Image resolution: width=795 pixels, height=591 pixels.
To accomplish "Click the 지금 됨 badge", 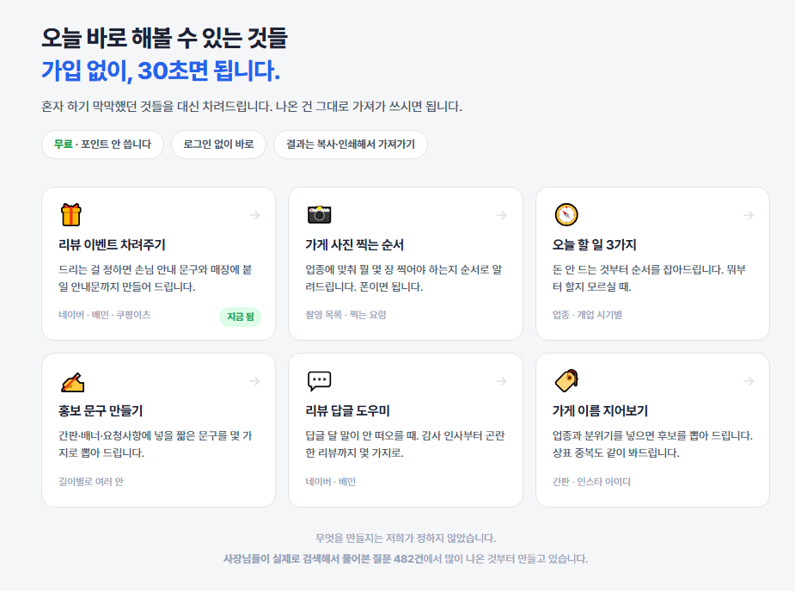I will coord(241,317).
